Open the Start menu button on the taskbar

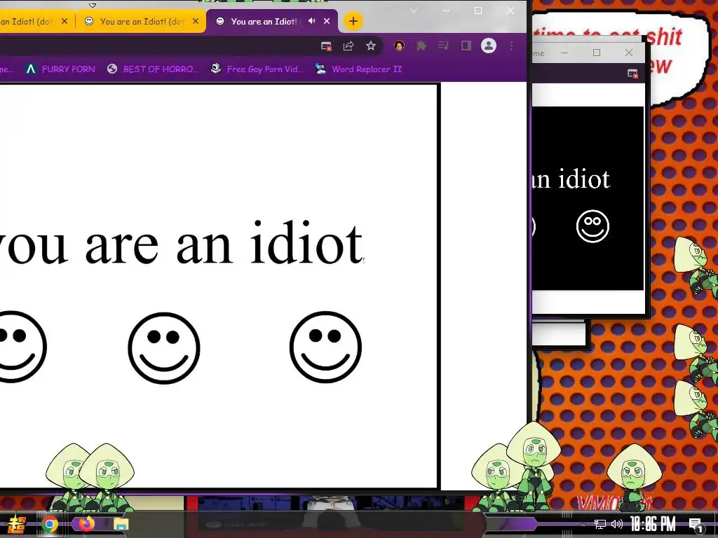click(x=17, y=524)
